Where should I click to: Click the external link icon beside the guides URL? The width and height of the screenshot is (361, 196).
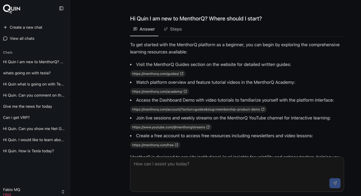(x=182, y=74)
